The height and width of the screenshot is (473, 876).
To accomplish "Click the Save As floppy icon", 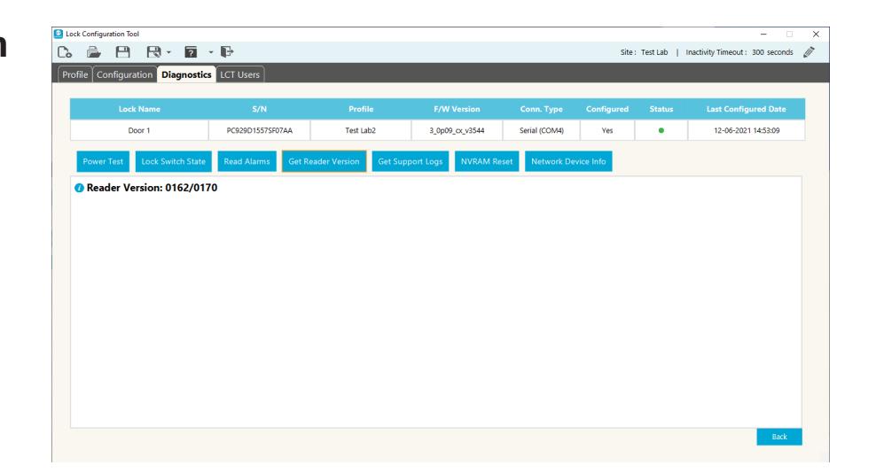I will coord(153,52).
